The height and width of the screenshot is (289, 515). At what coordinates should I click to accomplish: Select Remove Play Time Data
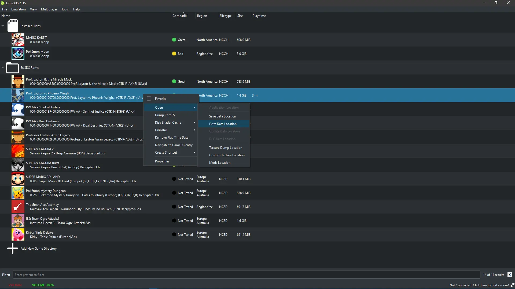171,137
